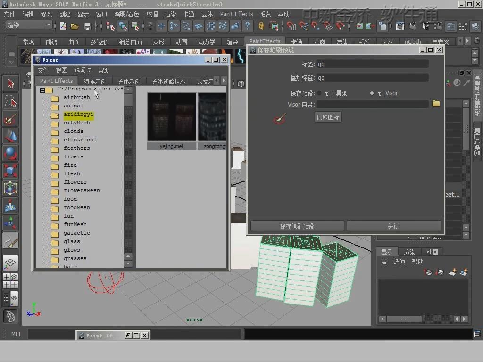Open the 选项 menu in layer editor
Image resolution: width=483 pixels, height=362 pixels.
point(399,262)
